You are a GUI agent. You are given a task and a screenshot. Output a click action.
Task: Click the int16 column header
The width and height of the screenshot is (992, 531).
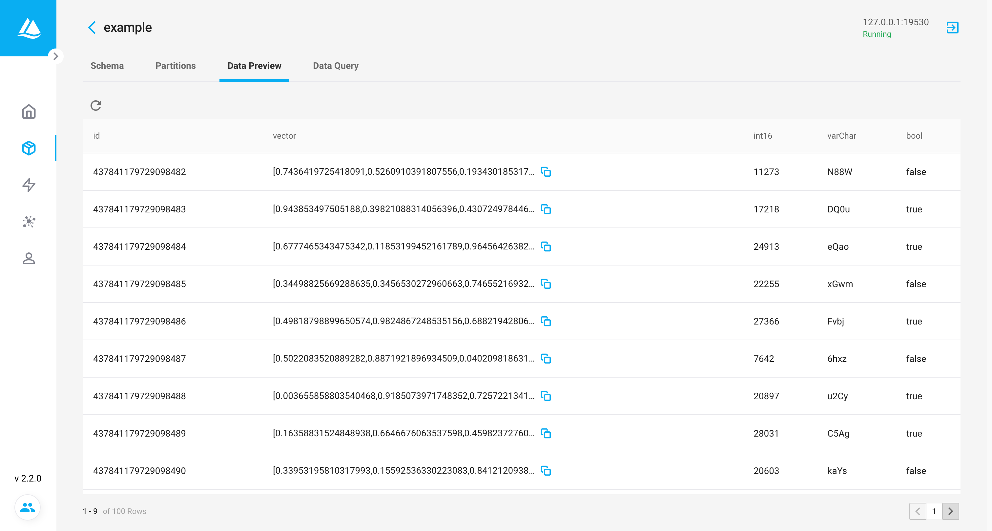click(x=762, y=136)
